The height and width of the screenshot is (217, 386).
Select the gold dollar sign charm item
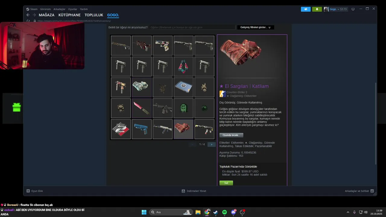pyautogui.click(x=163, y=87)
